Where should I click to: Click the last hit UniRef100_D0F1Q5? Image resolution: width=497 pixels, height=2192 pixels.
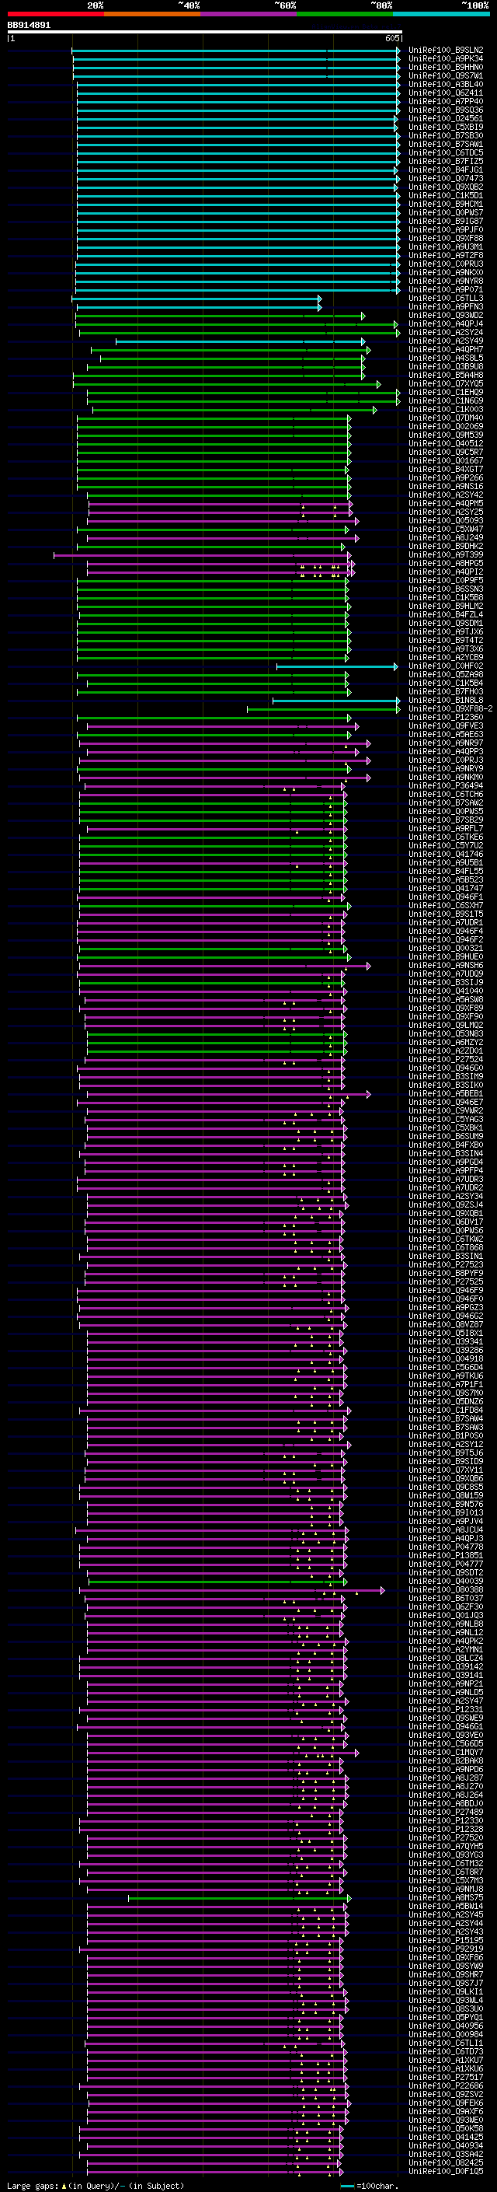point(446,2171)
